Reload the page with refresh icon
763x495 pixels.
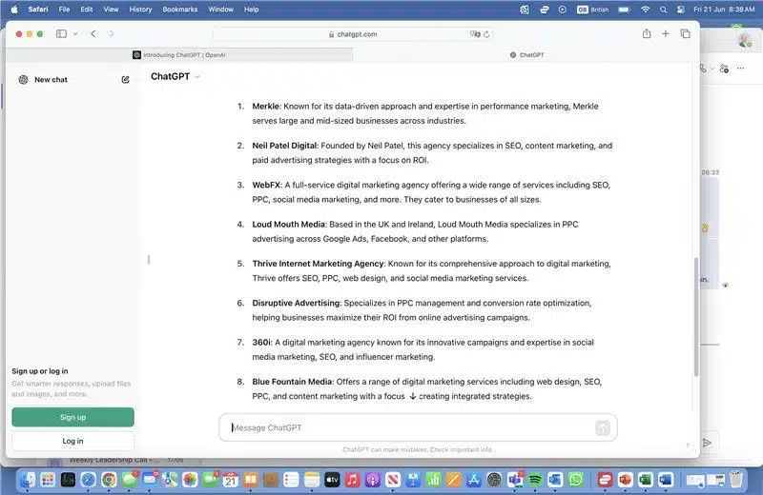click(x=486, y=34)
